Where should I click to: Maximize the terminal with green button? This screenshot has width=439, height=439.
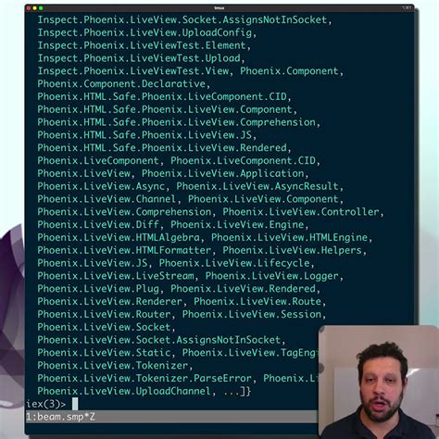[41, 8]
